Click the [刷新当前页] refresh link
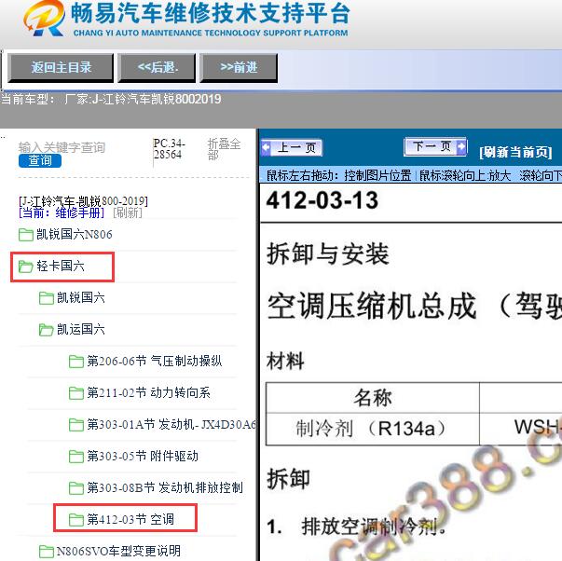Viewport: 562px width, 561px height. (515, 152)
